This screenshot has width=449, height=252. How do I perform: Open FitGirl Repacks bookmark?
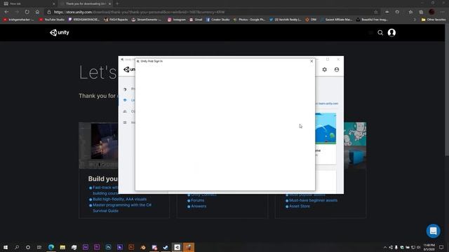pyautogui.click(x=116, y=20)
